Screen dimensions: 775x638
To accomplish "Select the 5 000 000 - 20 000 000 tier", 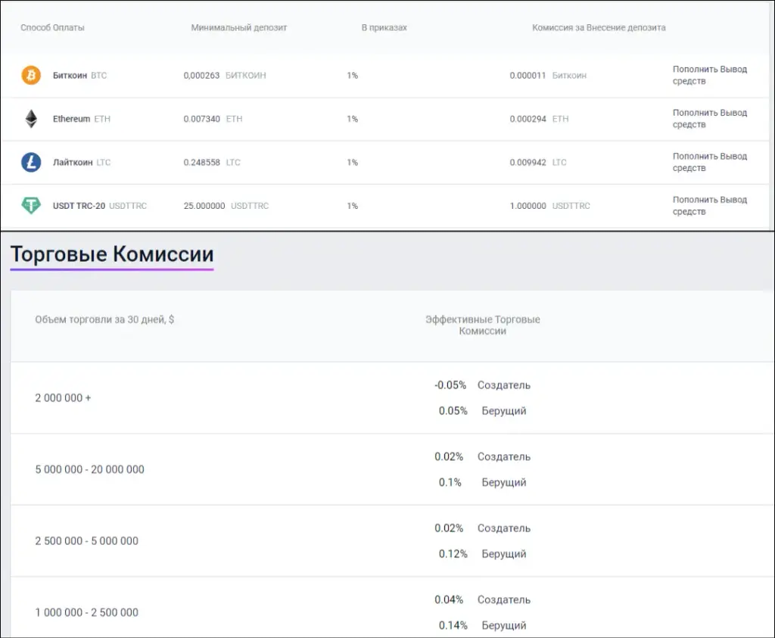I will [89, 469].
